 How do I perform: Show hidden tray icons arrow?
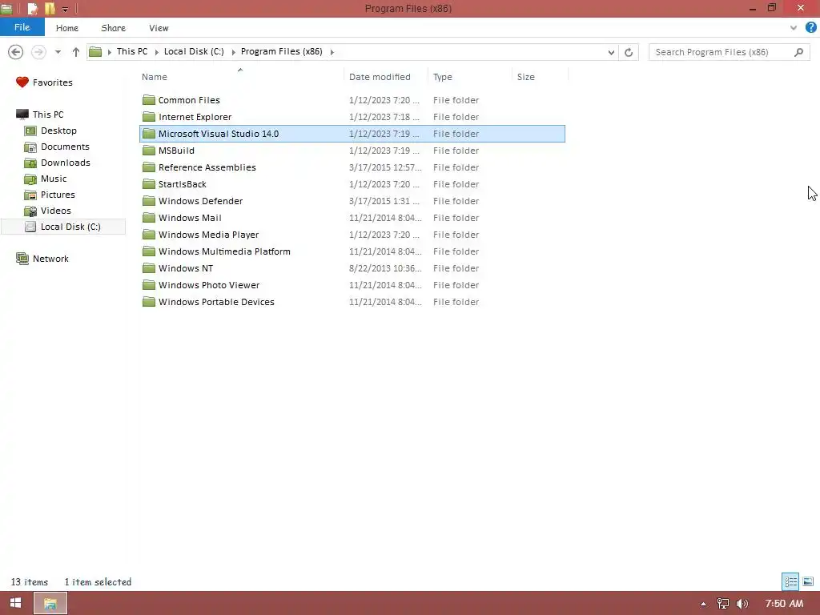click(703, 604)
